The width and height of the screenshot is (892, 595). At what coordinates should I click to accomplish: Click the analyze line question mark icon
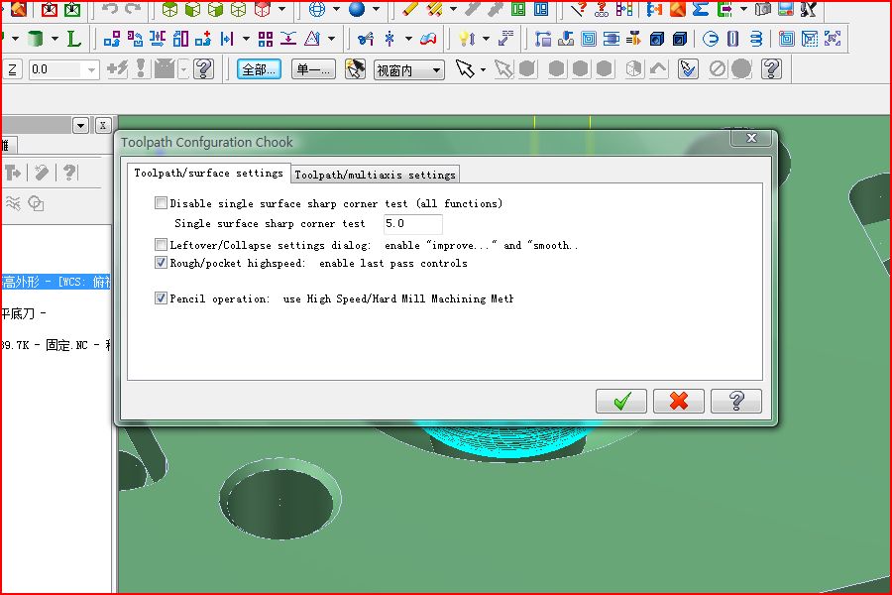[x=579, y=9]
